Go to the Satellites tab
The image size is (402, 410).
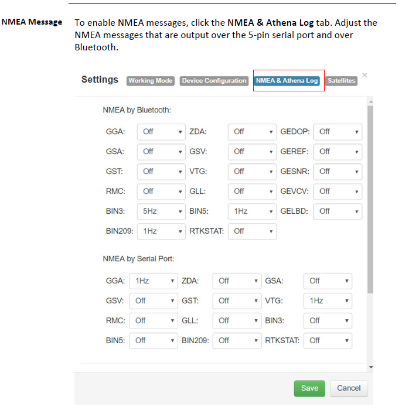341,81
